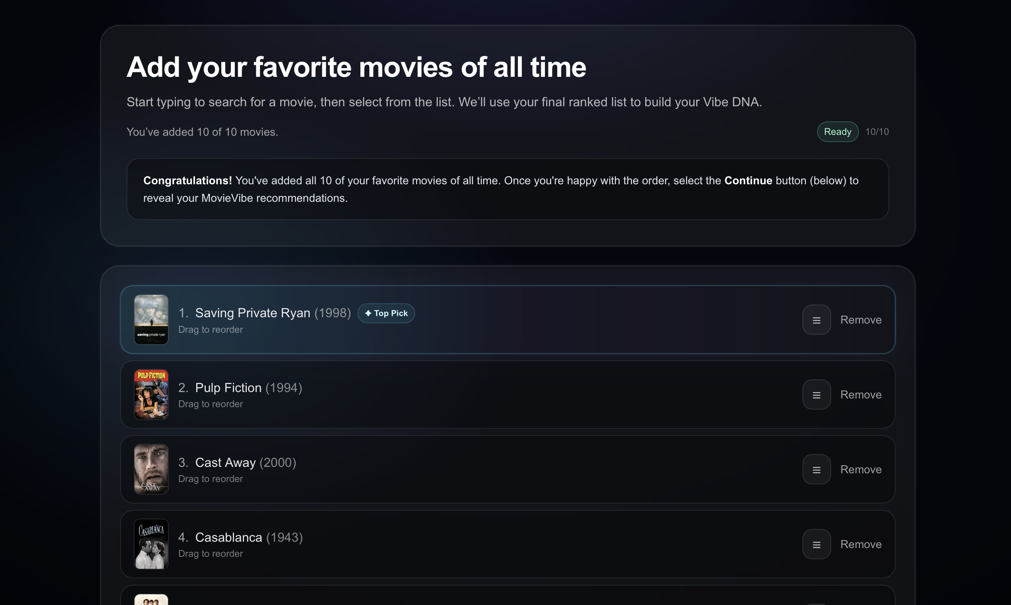Remove Pulp Fiction from the list

[861, 394]
